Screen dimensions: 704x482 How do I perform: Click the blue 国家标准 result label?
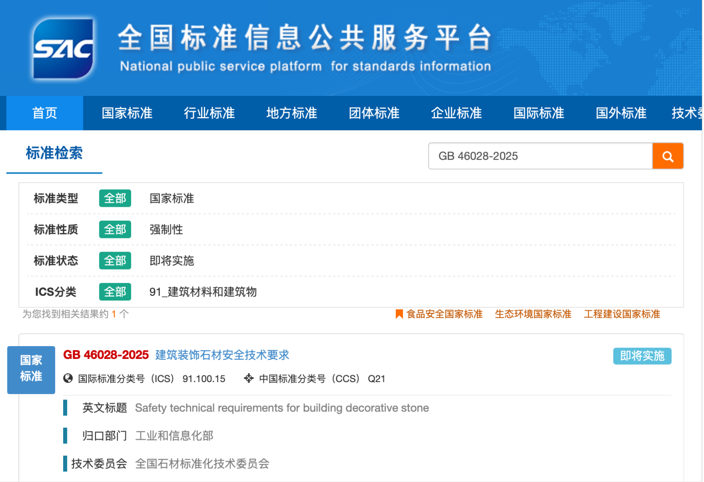[x=31, y=370]
